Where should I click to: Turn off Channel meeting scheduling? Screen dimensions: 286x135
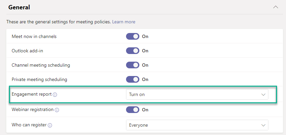click(133, 65)
